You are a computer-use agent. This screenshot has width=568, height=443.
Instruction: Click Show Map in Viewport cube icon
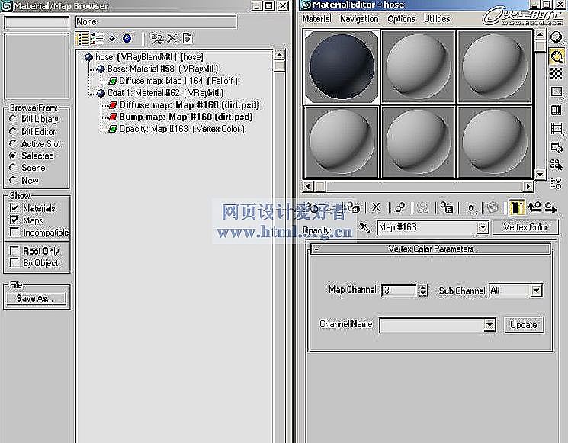tap(493, 207)
